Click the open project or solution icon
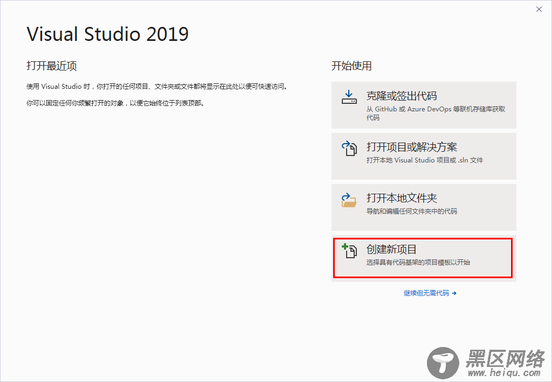 click(349, 148)
